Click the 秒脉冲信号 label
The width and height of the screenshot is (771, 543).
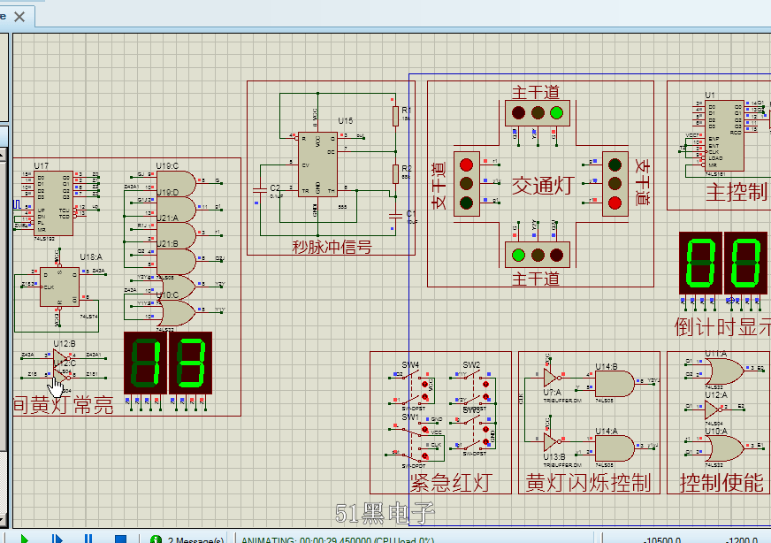(332, 247)
